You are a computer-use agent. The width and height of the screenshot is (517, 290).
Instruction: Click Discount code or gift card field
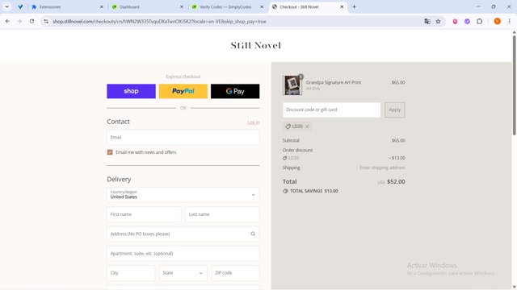[x=331, y=110]
